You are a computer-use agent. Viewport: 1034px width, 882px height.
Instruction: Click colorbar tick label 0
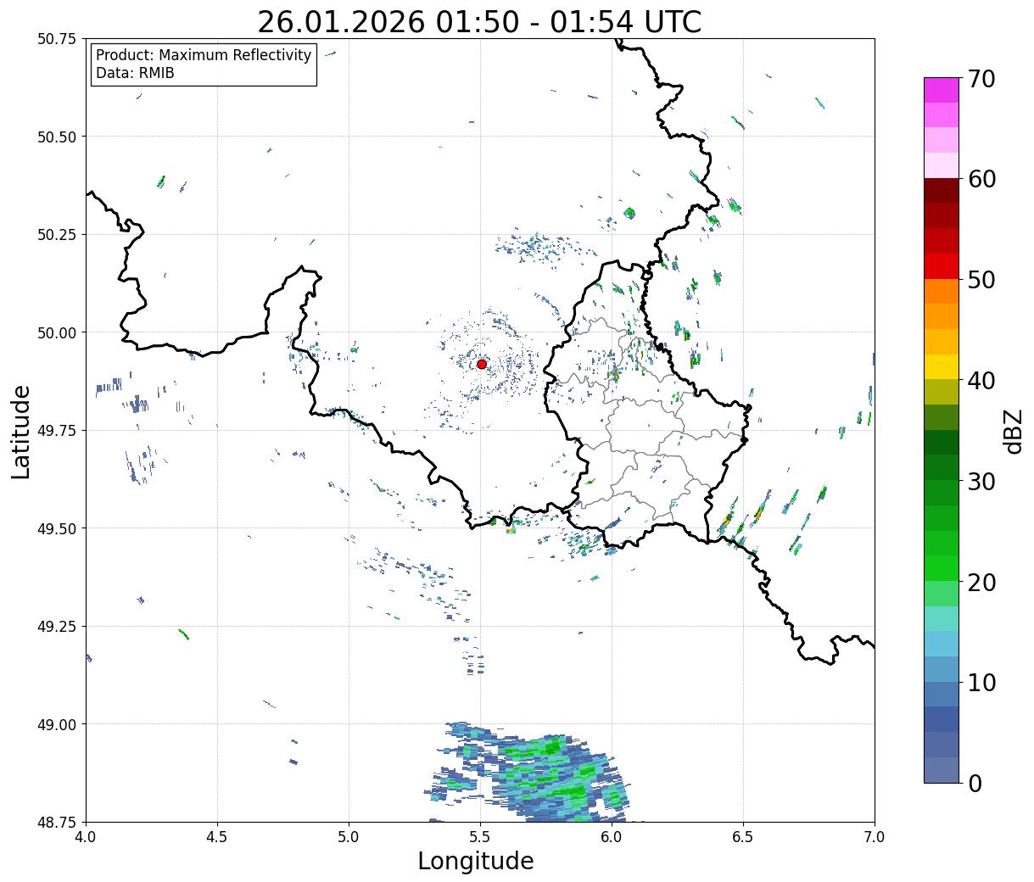tap(975, 783)
